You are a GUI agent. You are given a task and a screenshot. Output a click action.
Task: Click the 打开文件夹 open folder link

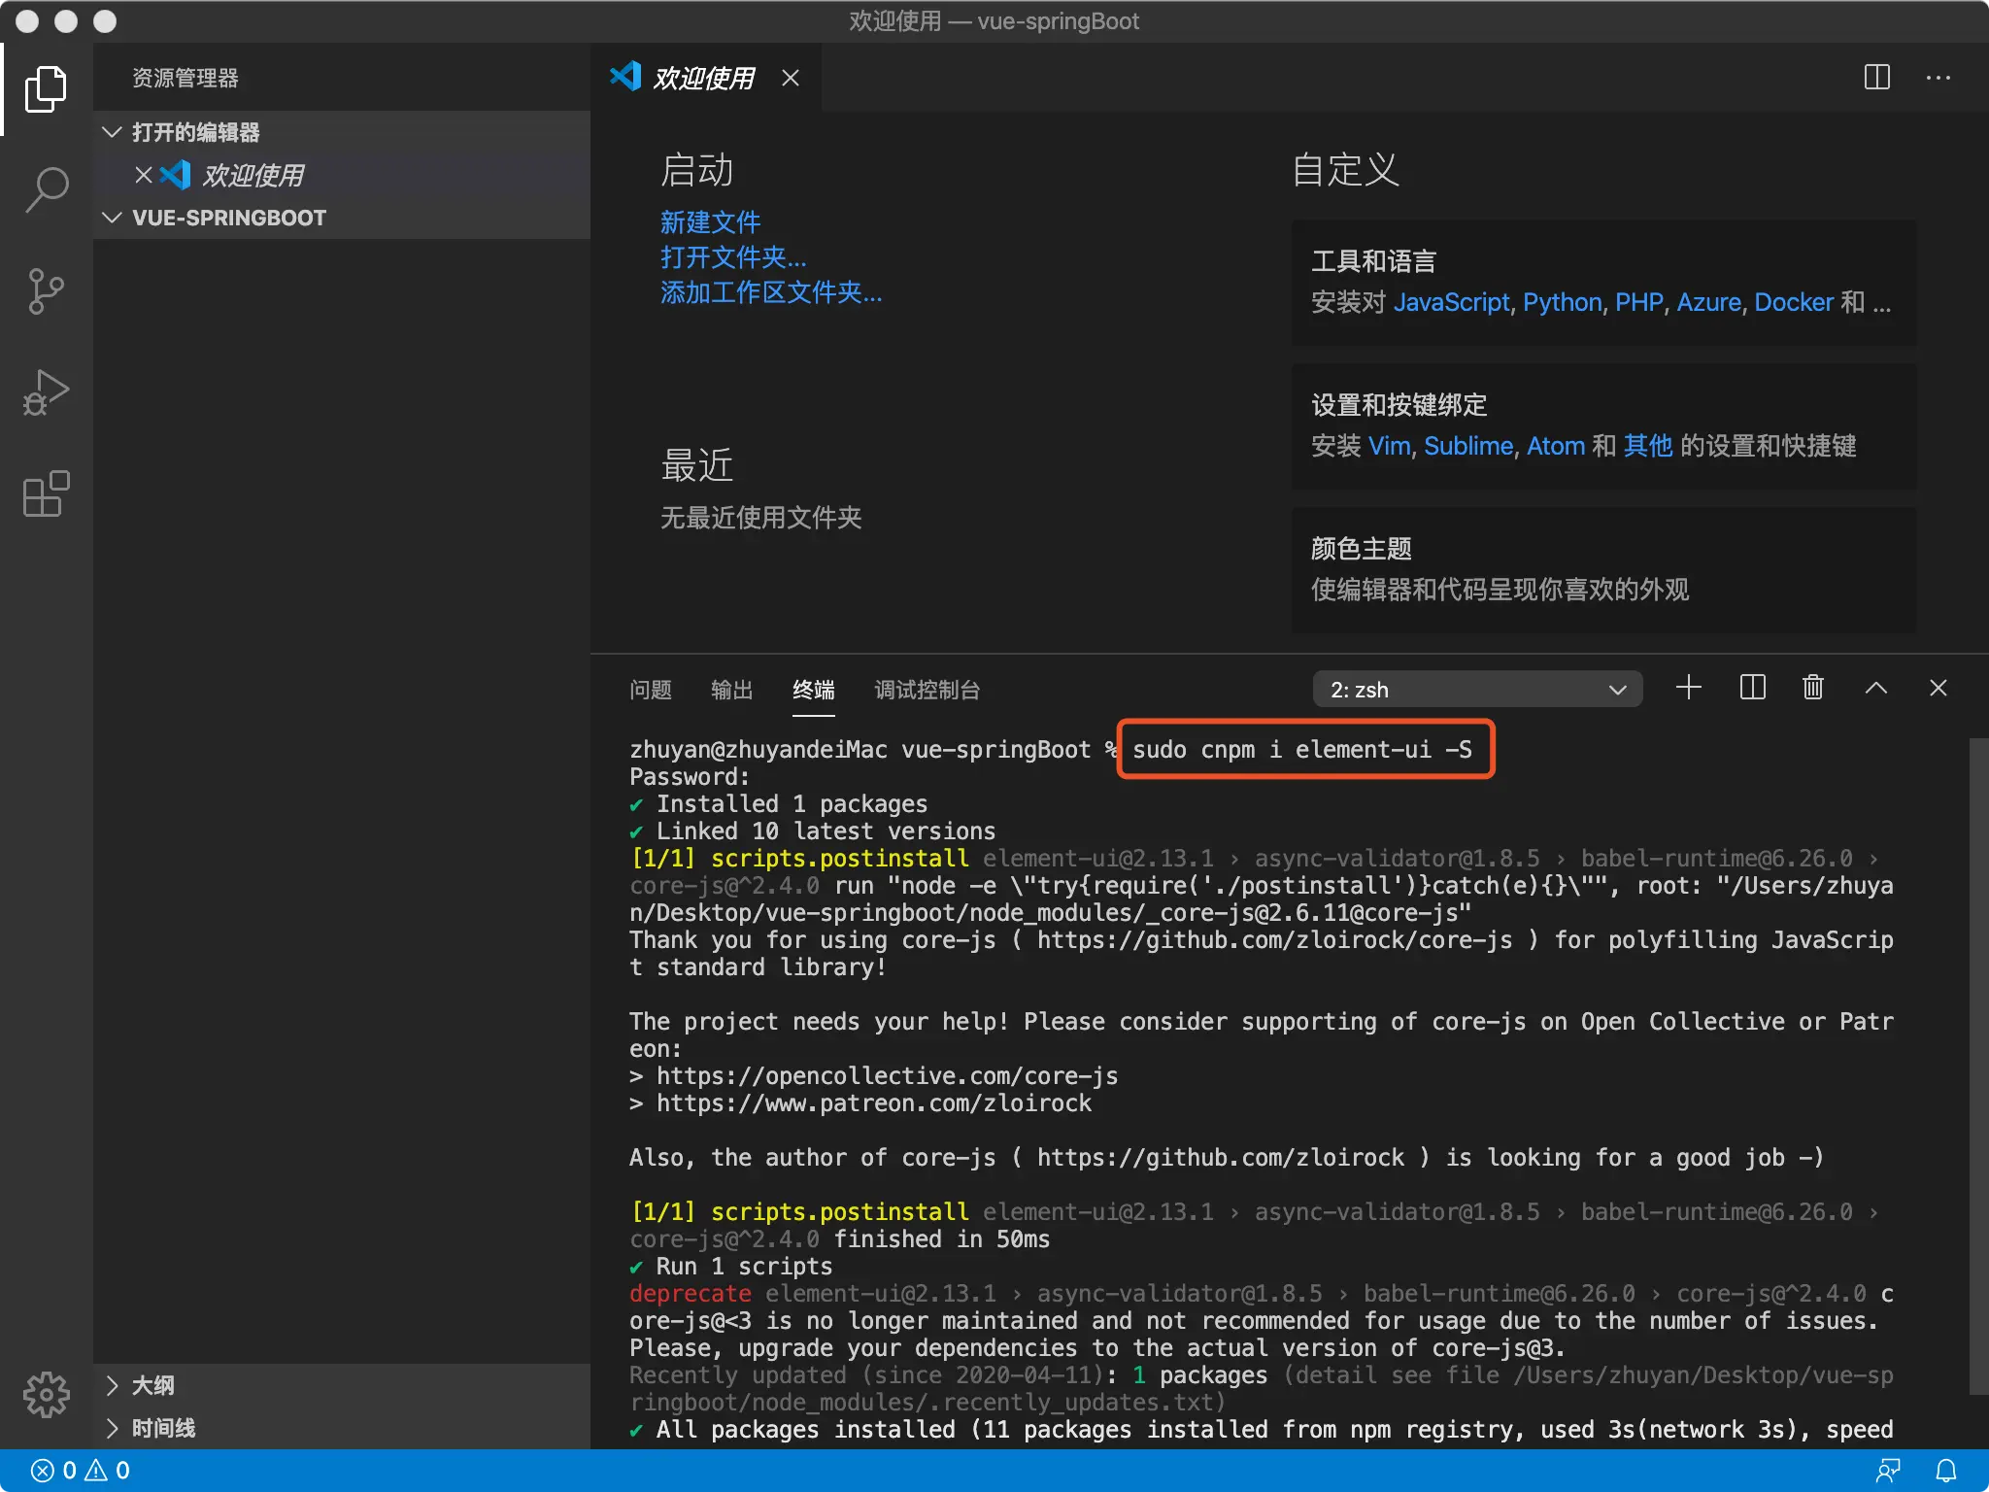pyautogui.click(x=733, y=257)
